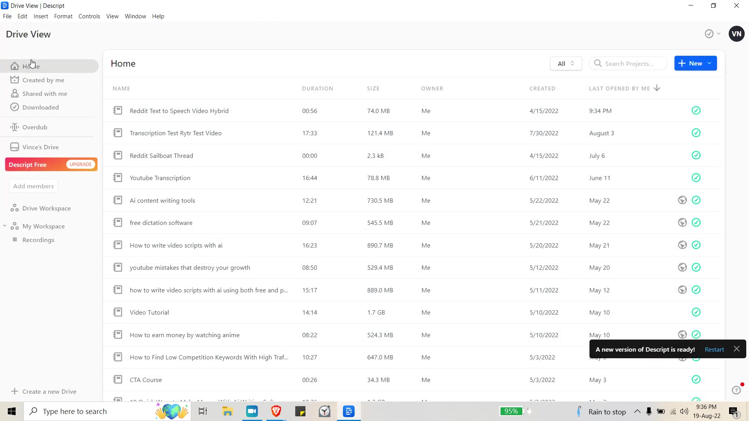Open File Explorer from taskbar
The width and height of the screenshot is (749, 421).
(x=227, y=411)
